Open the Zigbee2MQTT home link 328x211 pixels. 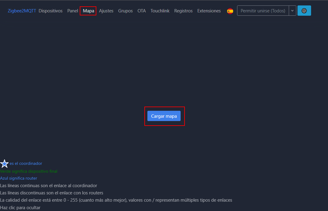click(22, 11)
